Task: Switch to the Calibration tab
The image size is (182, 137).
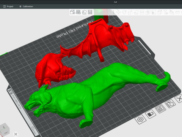Action: pyautogui.click(x=26, y=6)
